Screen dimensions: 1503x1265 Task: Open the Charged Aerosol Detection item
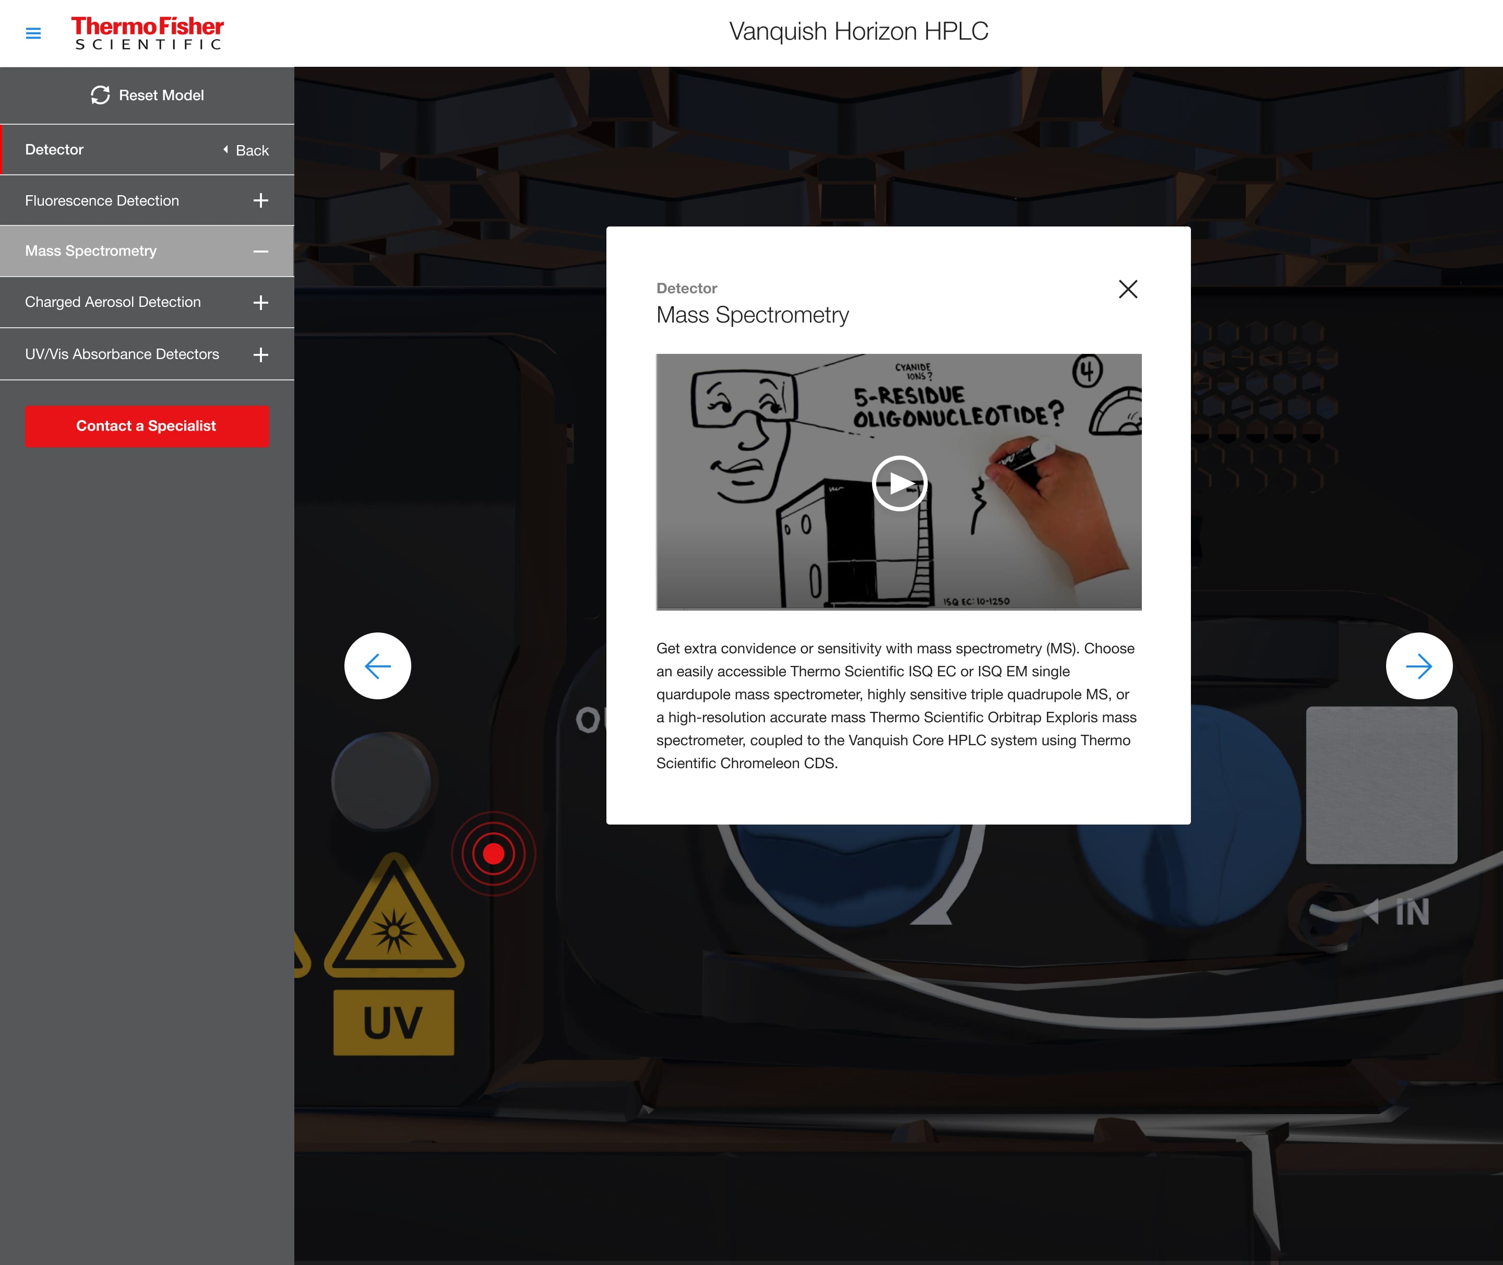click(147, 303)
